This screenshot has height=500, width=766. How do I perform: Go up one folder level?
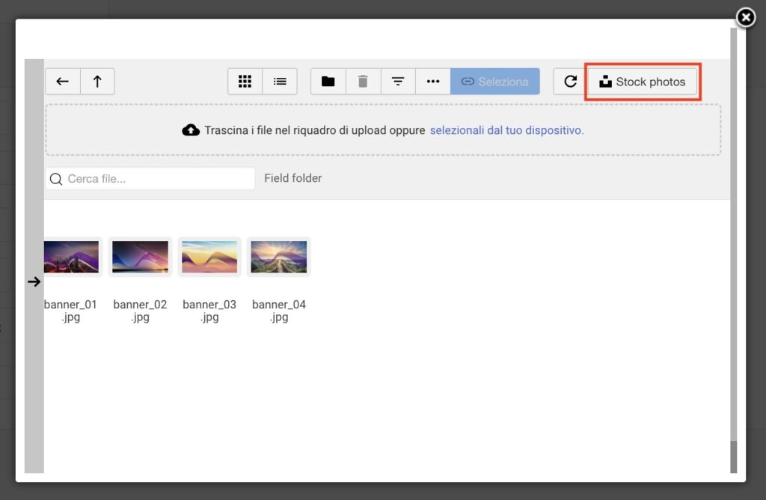97,81
